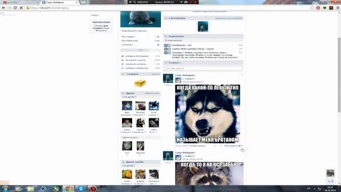This screenshot has height=192, width=341.
Task: Open the bracketed заметки link
Action: click(x=127, y=45)
